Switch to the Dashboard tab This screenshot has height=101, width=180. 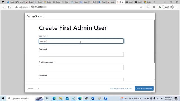pyautogui.click(x=93, y=2)
